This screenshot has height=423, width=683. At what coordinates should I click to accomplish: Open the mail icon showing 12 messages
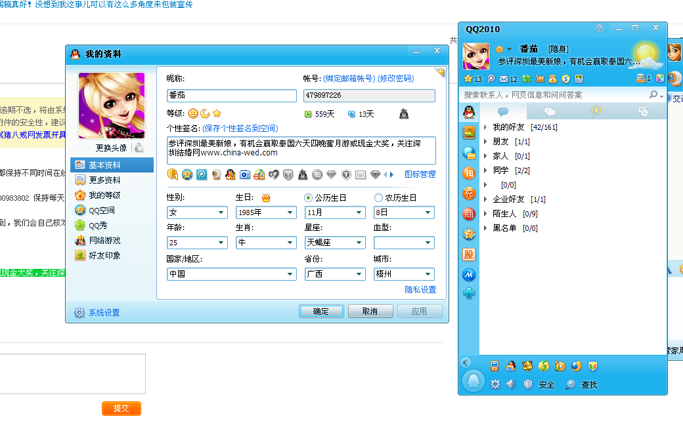coord(504,79)
